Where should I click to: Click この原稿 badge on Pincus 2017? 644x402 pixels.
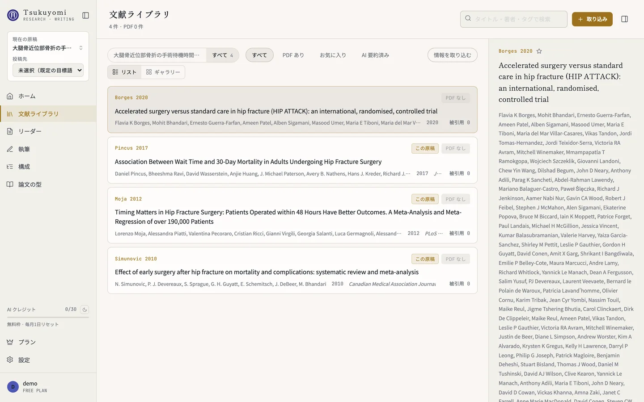click(425, 148)
